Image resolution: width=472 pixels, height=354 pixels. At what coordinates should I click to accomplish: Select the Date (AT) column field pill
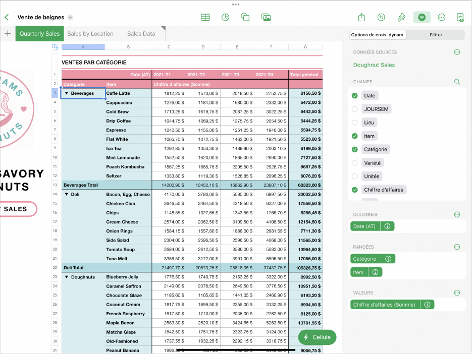[x=365, y=226]
